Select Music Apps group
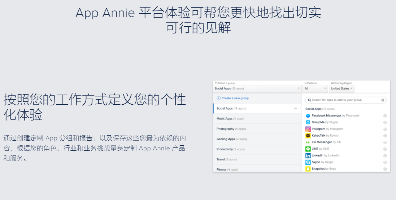The width and height of the screenshot is (396, 200). [x=257, y=119]
